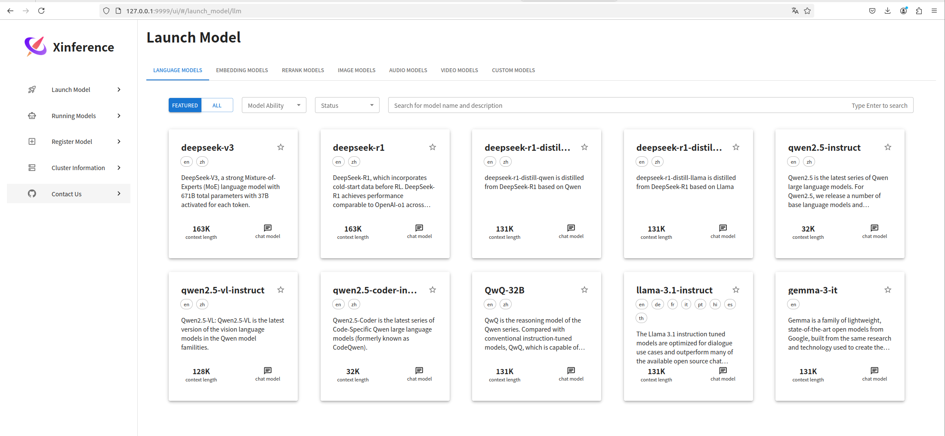
Task: Star the qwen2.5-vl-instruct model card
Action: 281,290
